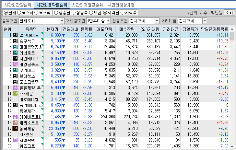Open the 거래대금 dropdown

point(205,21)
